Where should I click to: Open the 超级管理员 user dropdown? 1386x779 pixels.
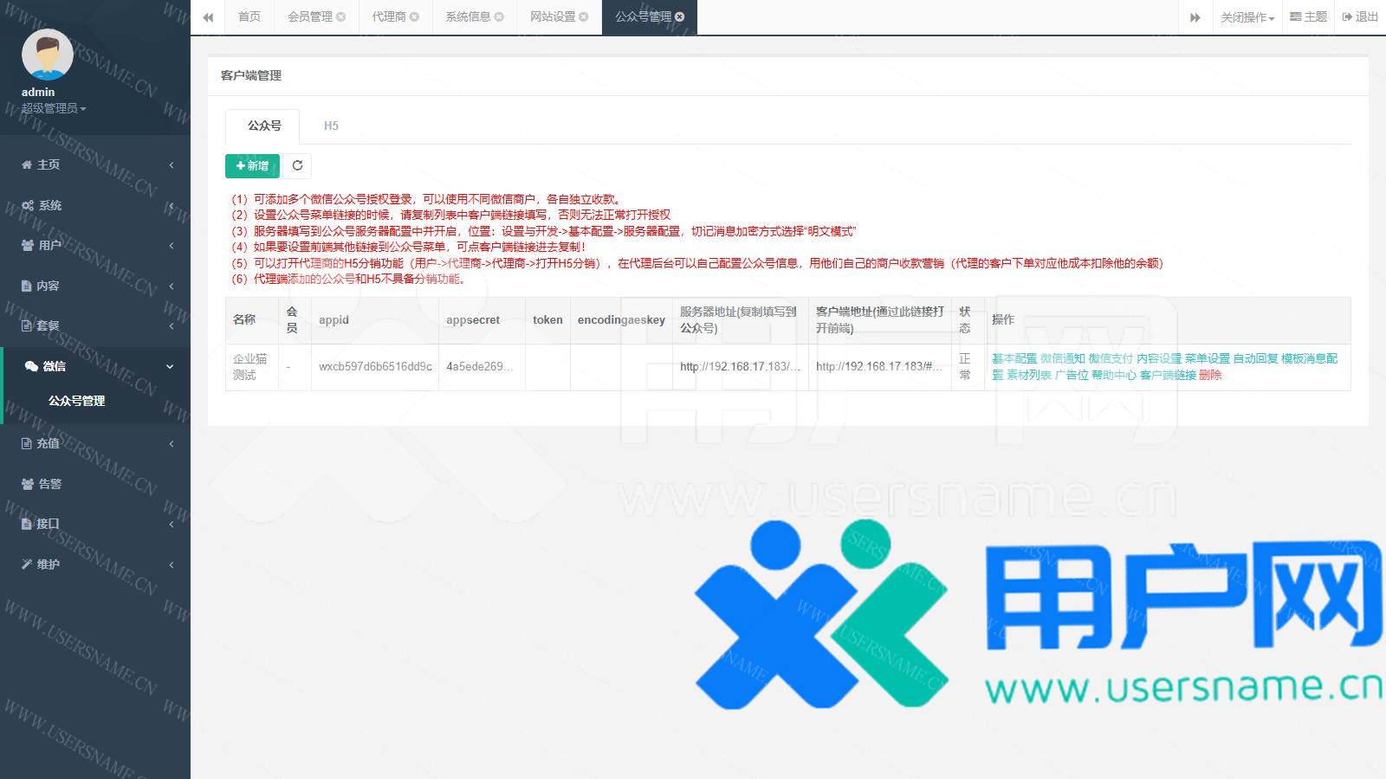click(54, 108)
